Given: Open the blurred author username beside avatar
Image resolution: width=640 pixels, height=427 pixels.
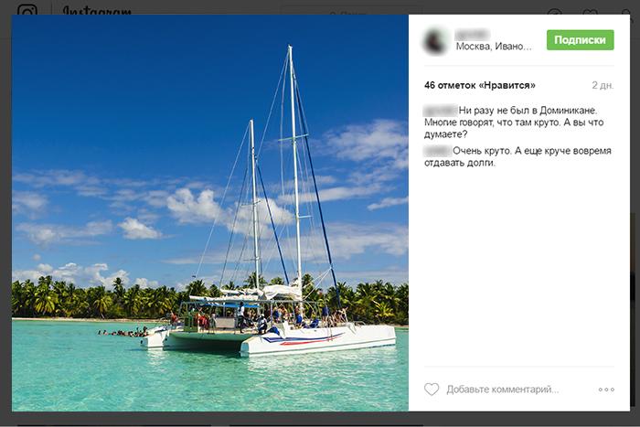Looking at the screenshot, I should point(474,34).
